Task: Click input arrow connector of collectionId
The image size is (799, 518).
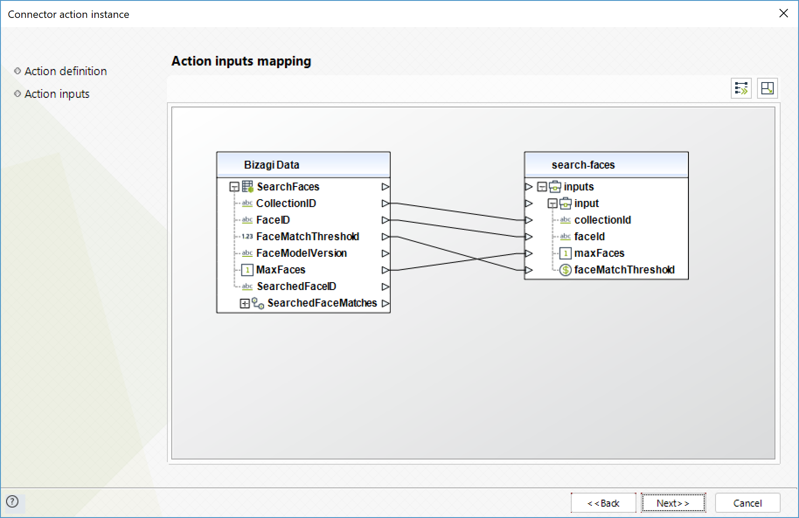Action: (x=529, y=220)
